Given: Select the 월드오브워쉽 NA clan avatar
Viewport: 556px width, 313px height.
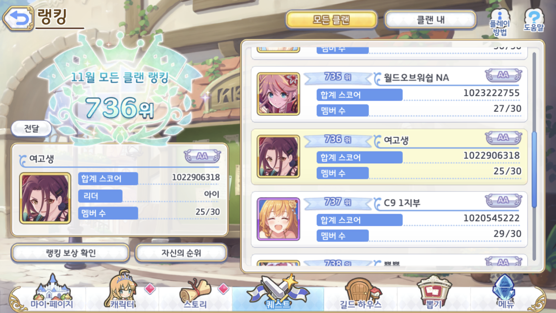Looking at the screenshot, I should coord(278,94).
